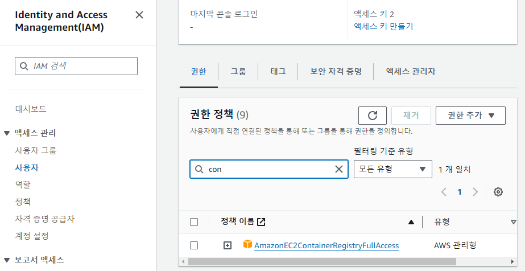
Task: Click the external link icon beside 정책 이름
Action: (261, 222)
